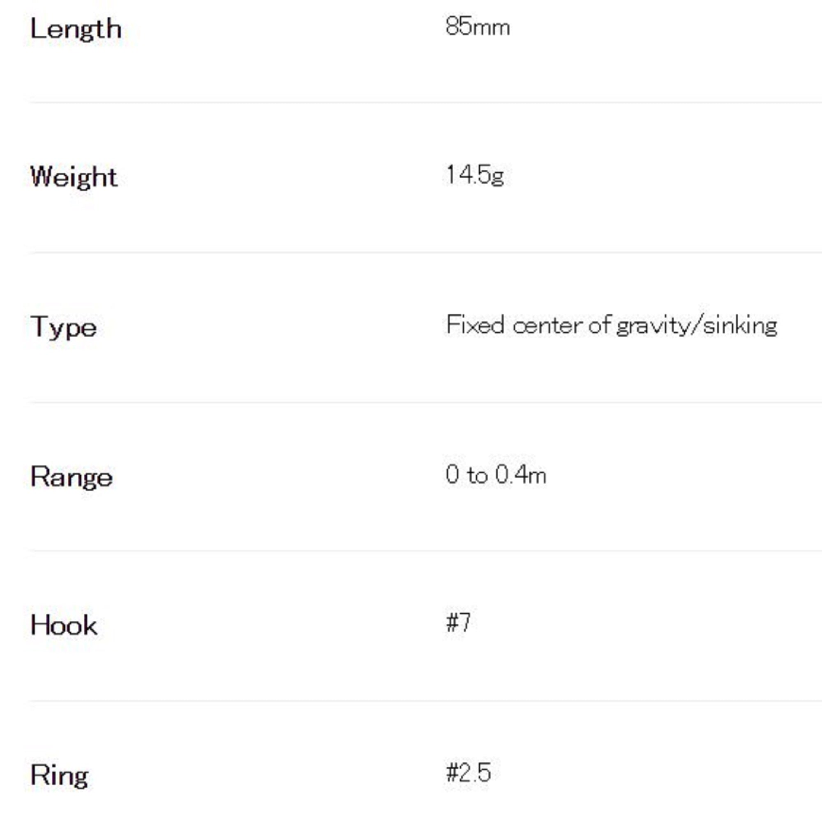Select the 0.4m range maximum value
Viewport: 822px width, 821px height.
(x=521, y=474)
